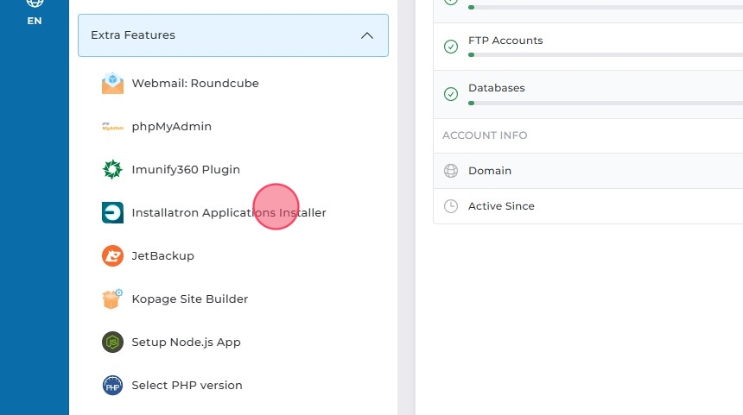This screenshot has height=415, width=743.
Task: Click the Webmail Roundcube envelope icon
Action: 112,84
